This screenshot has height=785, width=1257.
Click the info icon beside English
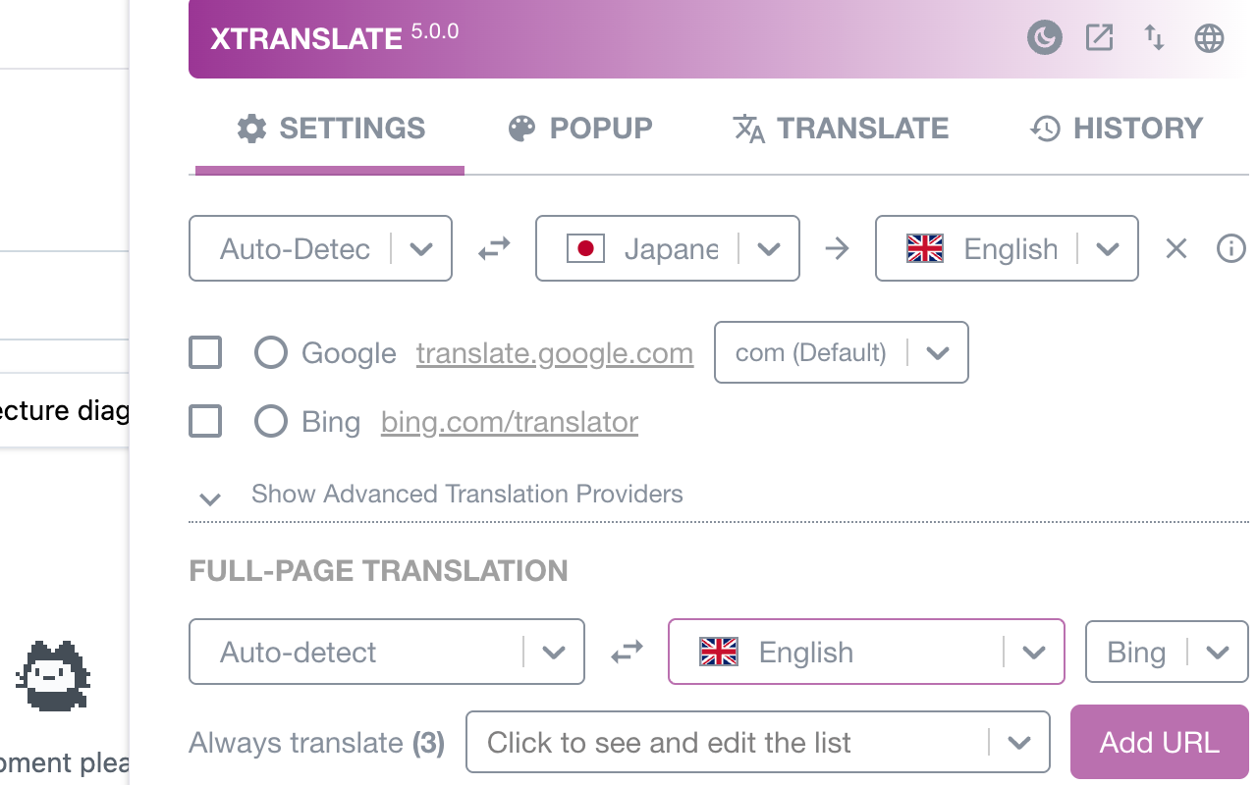tap(1230, 249)
